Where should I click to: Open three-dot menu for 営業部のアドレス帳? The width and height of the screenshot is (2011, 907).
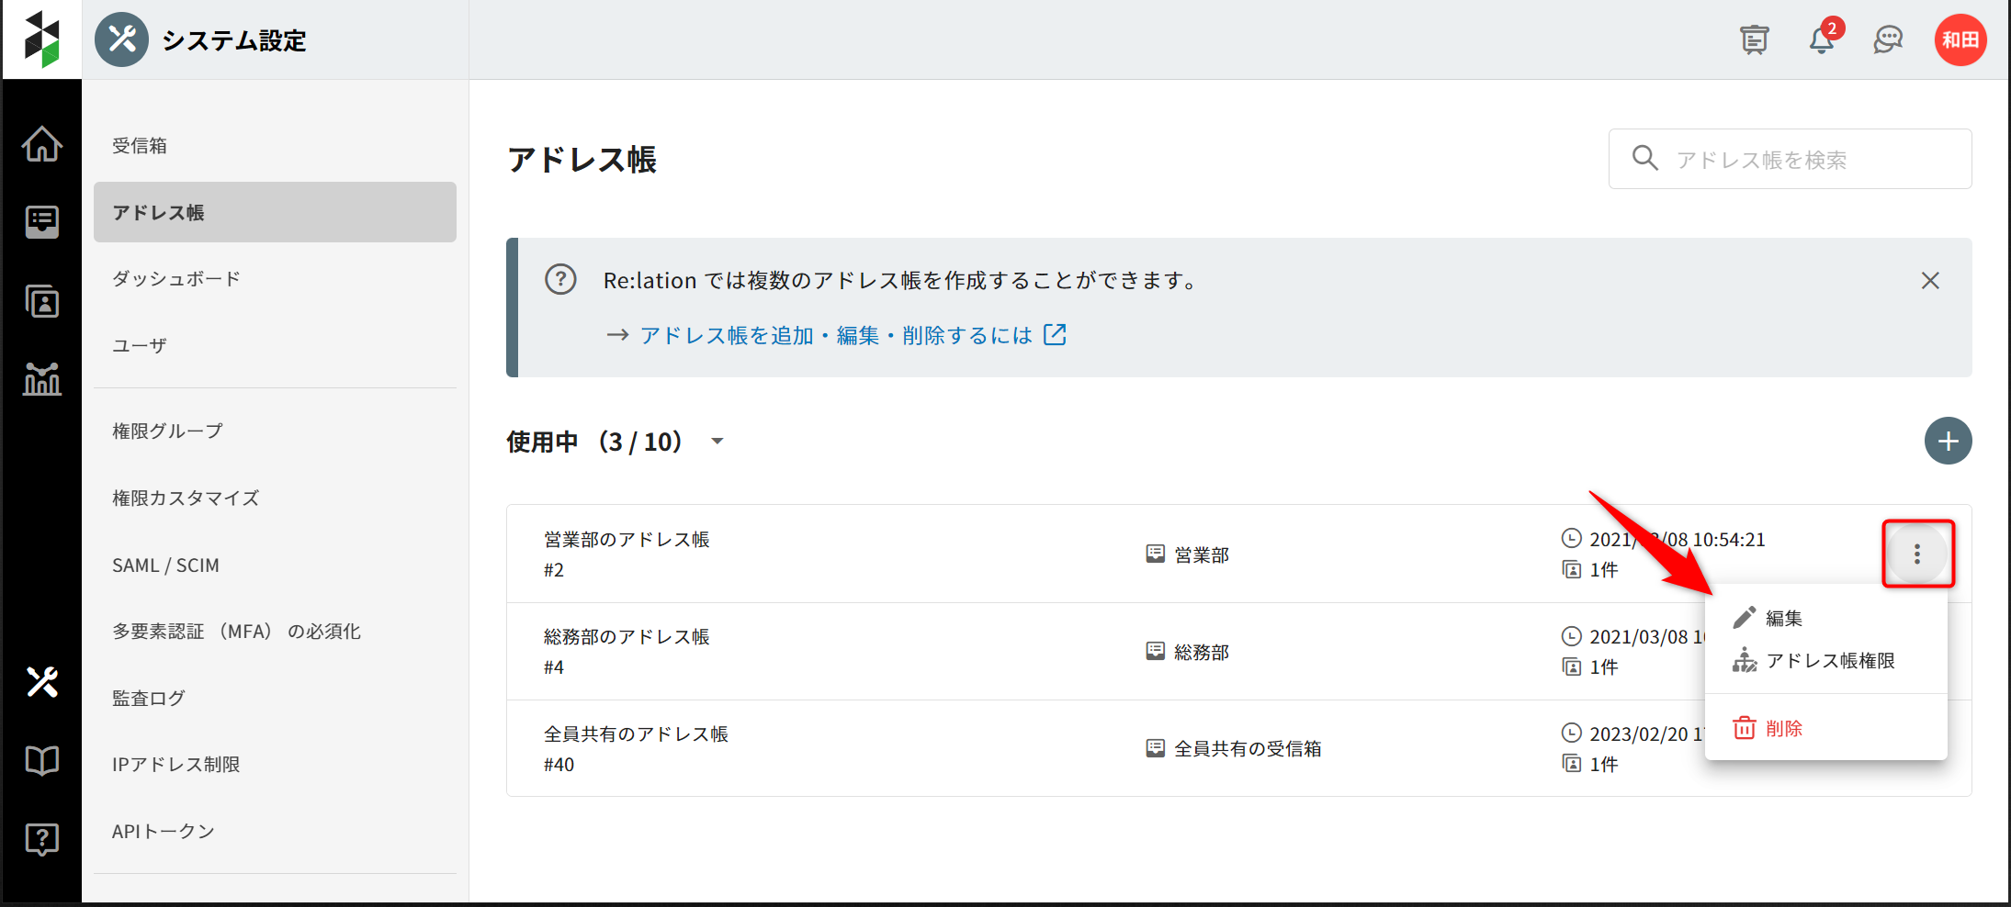tap(1917, 554)
